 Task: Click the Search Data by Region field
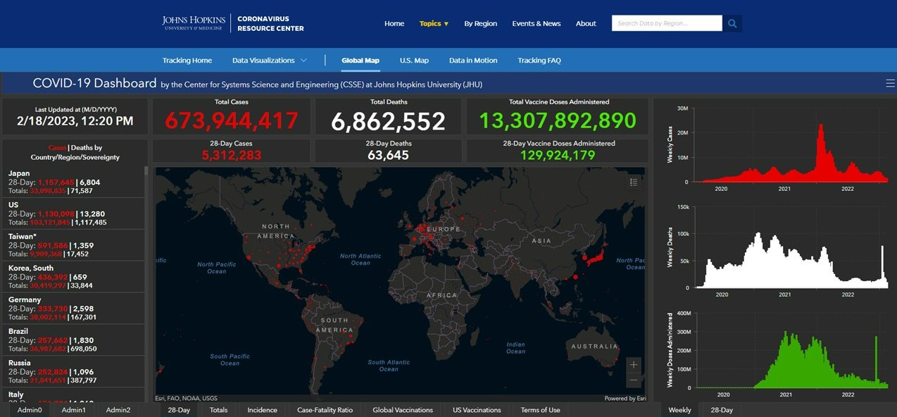pos(667,23)
